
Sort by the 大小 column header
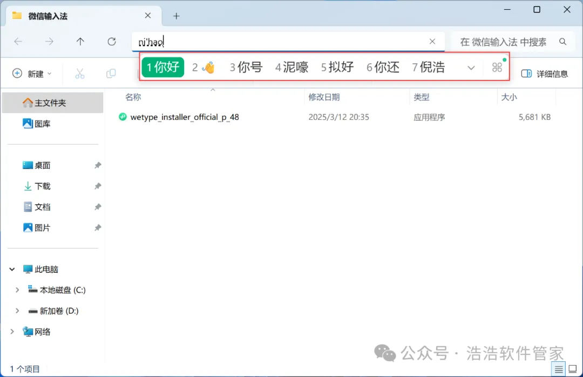point(509,97)
